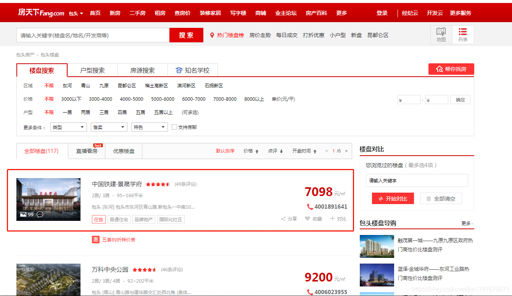The image size is (512, 296).
Task: Click the 开始对比 button
Action: click(393, 199)
